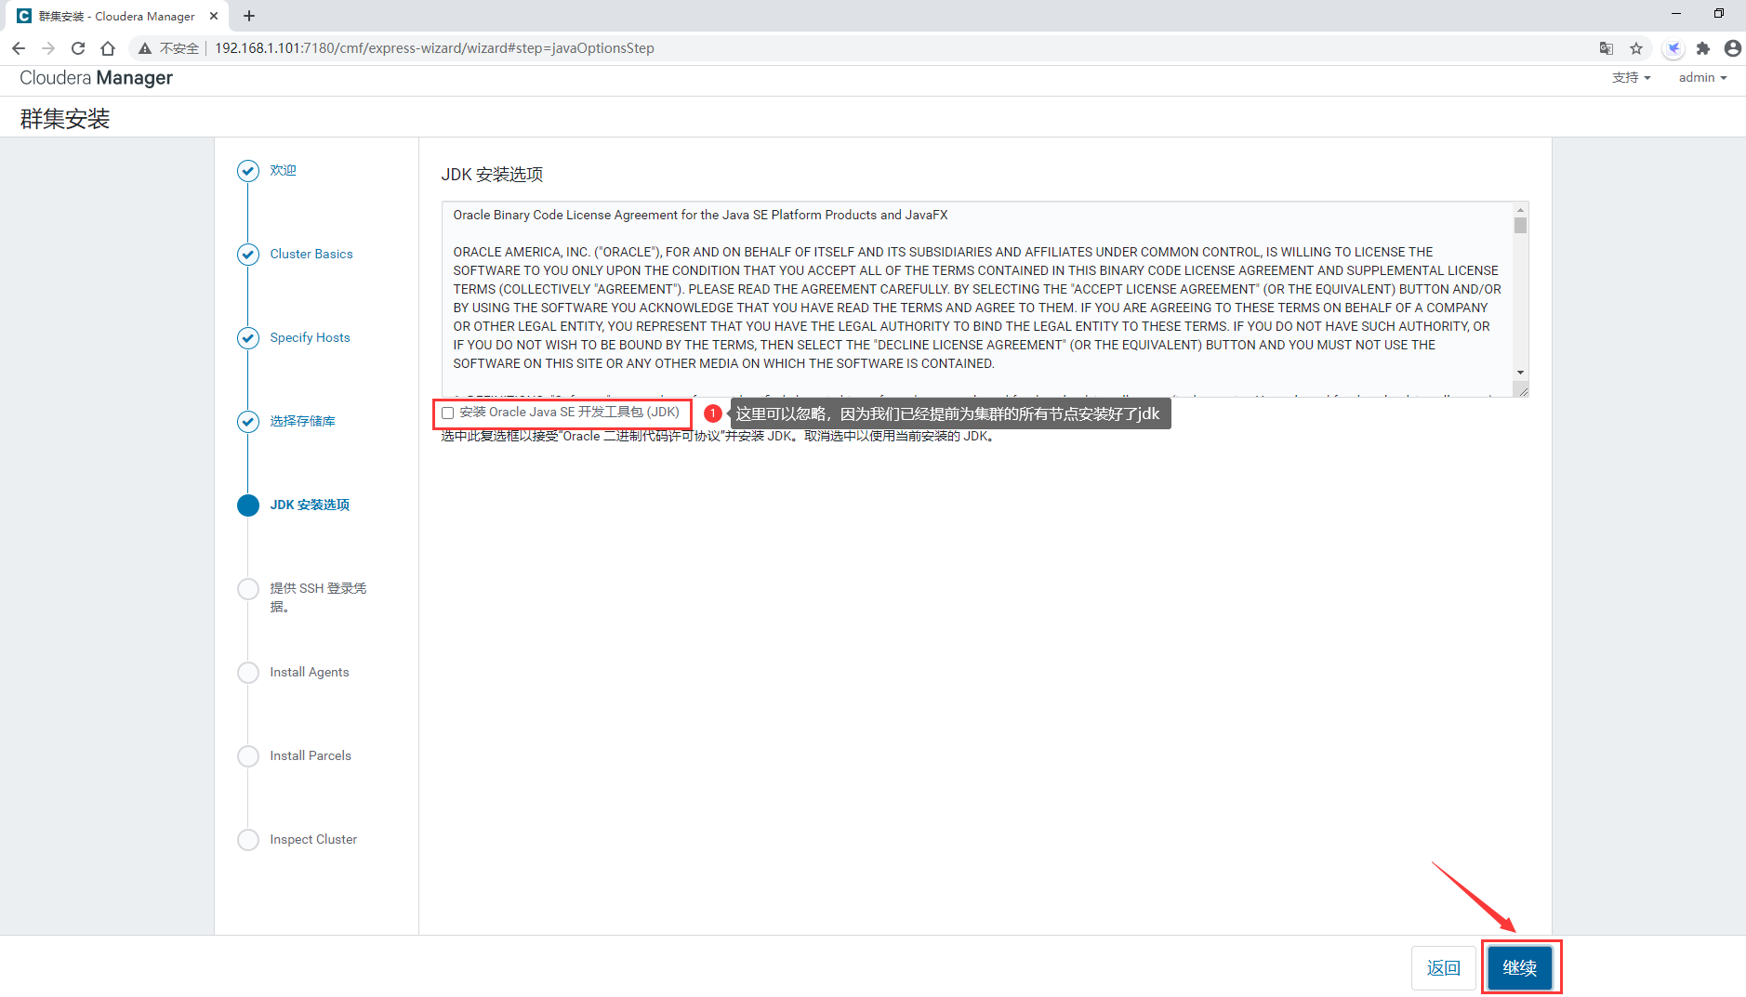Toggle the 安装 Oracle Java SE 开发工具包 checkbox
This screenshot has width=1746, height=997.
[x=447, y=413]
